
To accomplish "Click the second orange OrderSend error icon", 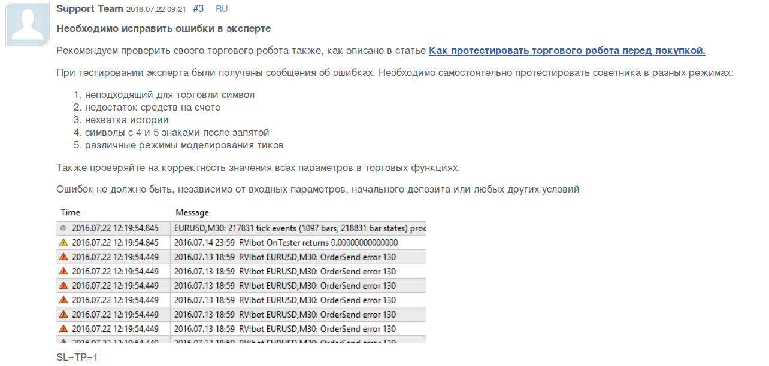I will coord(63,271).
